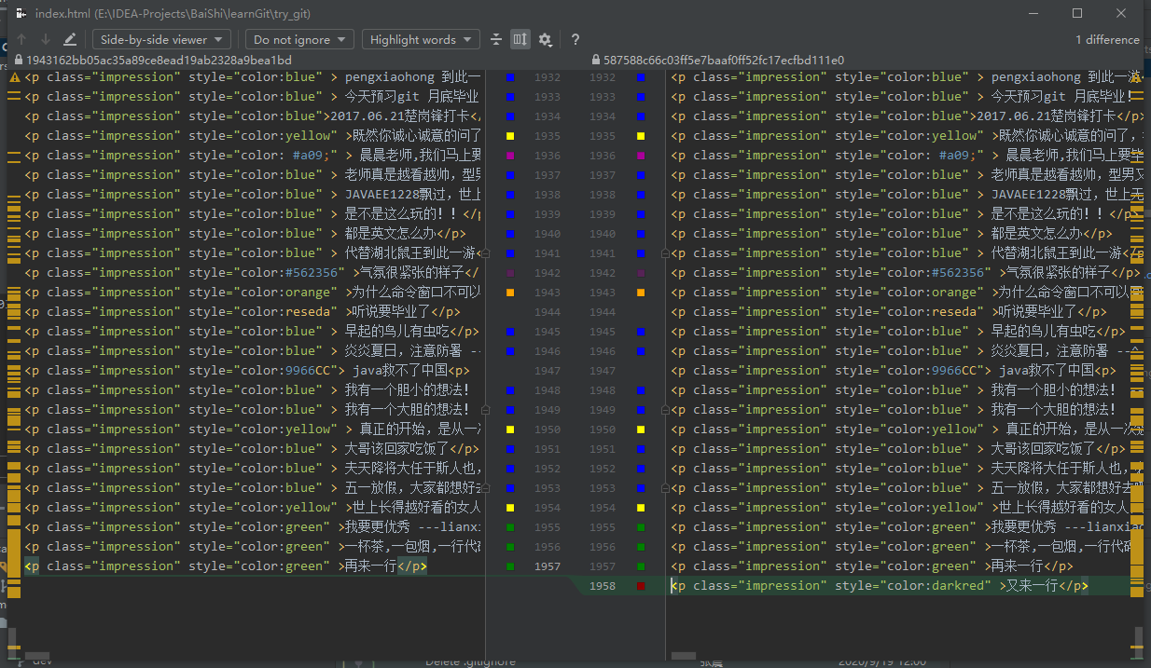Click magenta swatch at left line 1936
This screenshot has width=1151, height=668.
coord(510,156)
